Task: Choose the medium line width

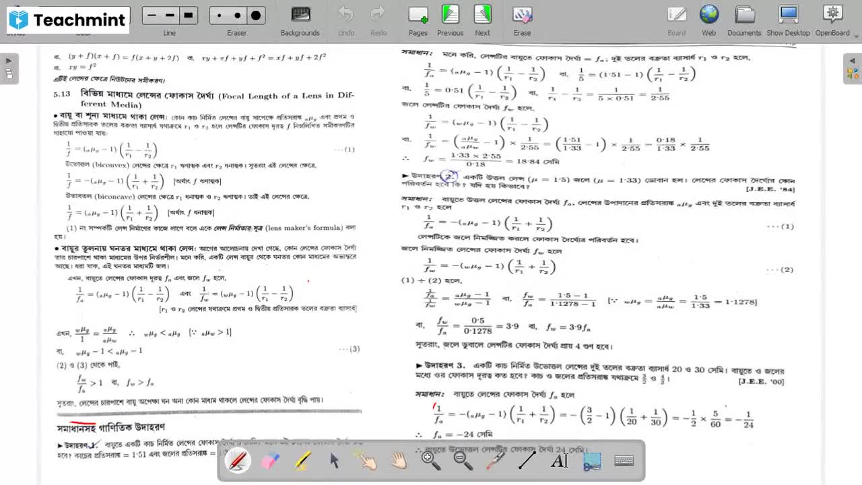Action: tap(170, 15)
